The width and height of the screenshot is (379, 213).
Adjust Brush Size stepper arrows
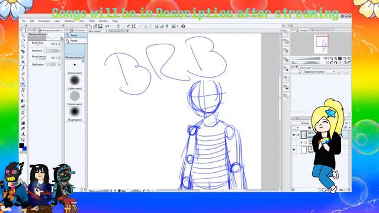[56, 44]
